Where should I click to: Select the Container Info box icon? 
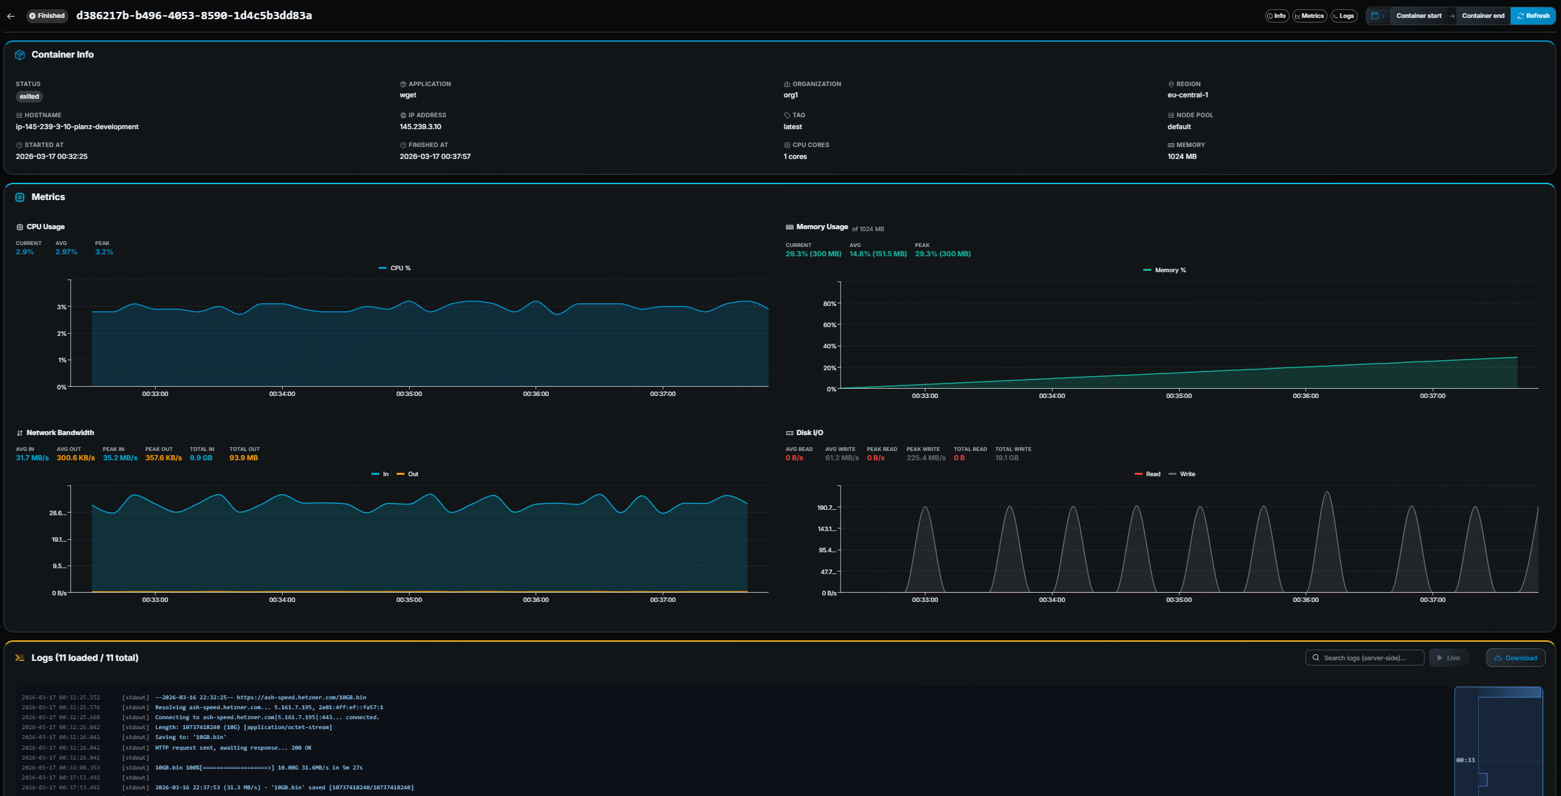tap(20, 54)
